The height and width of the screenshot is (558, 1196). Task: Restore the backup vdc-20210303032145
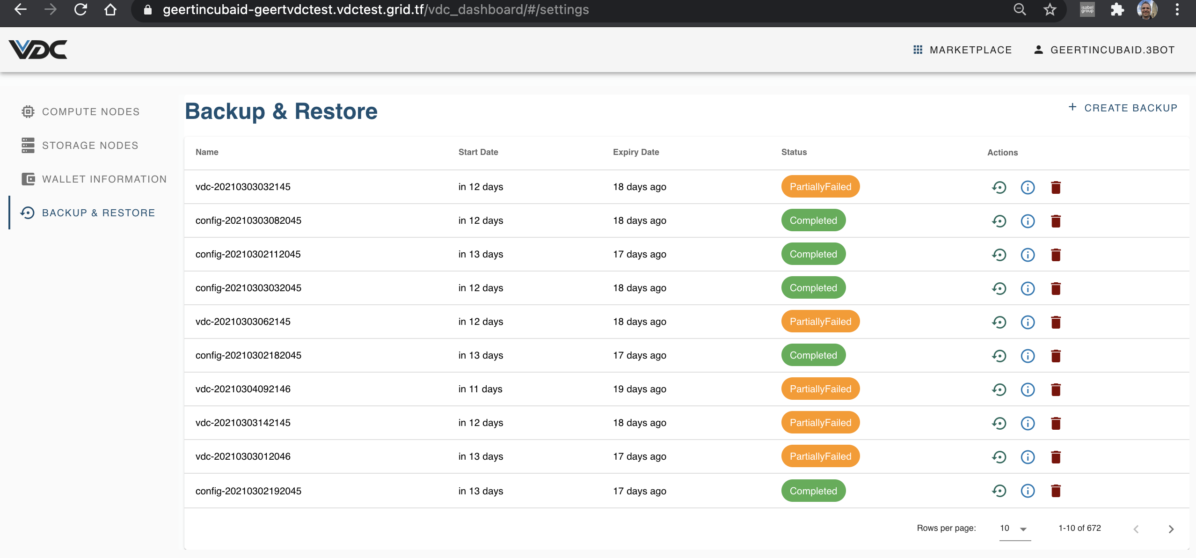999,187
